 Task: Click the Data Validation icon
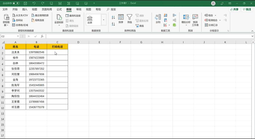(165, 25)
